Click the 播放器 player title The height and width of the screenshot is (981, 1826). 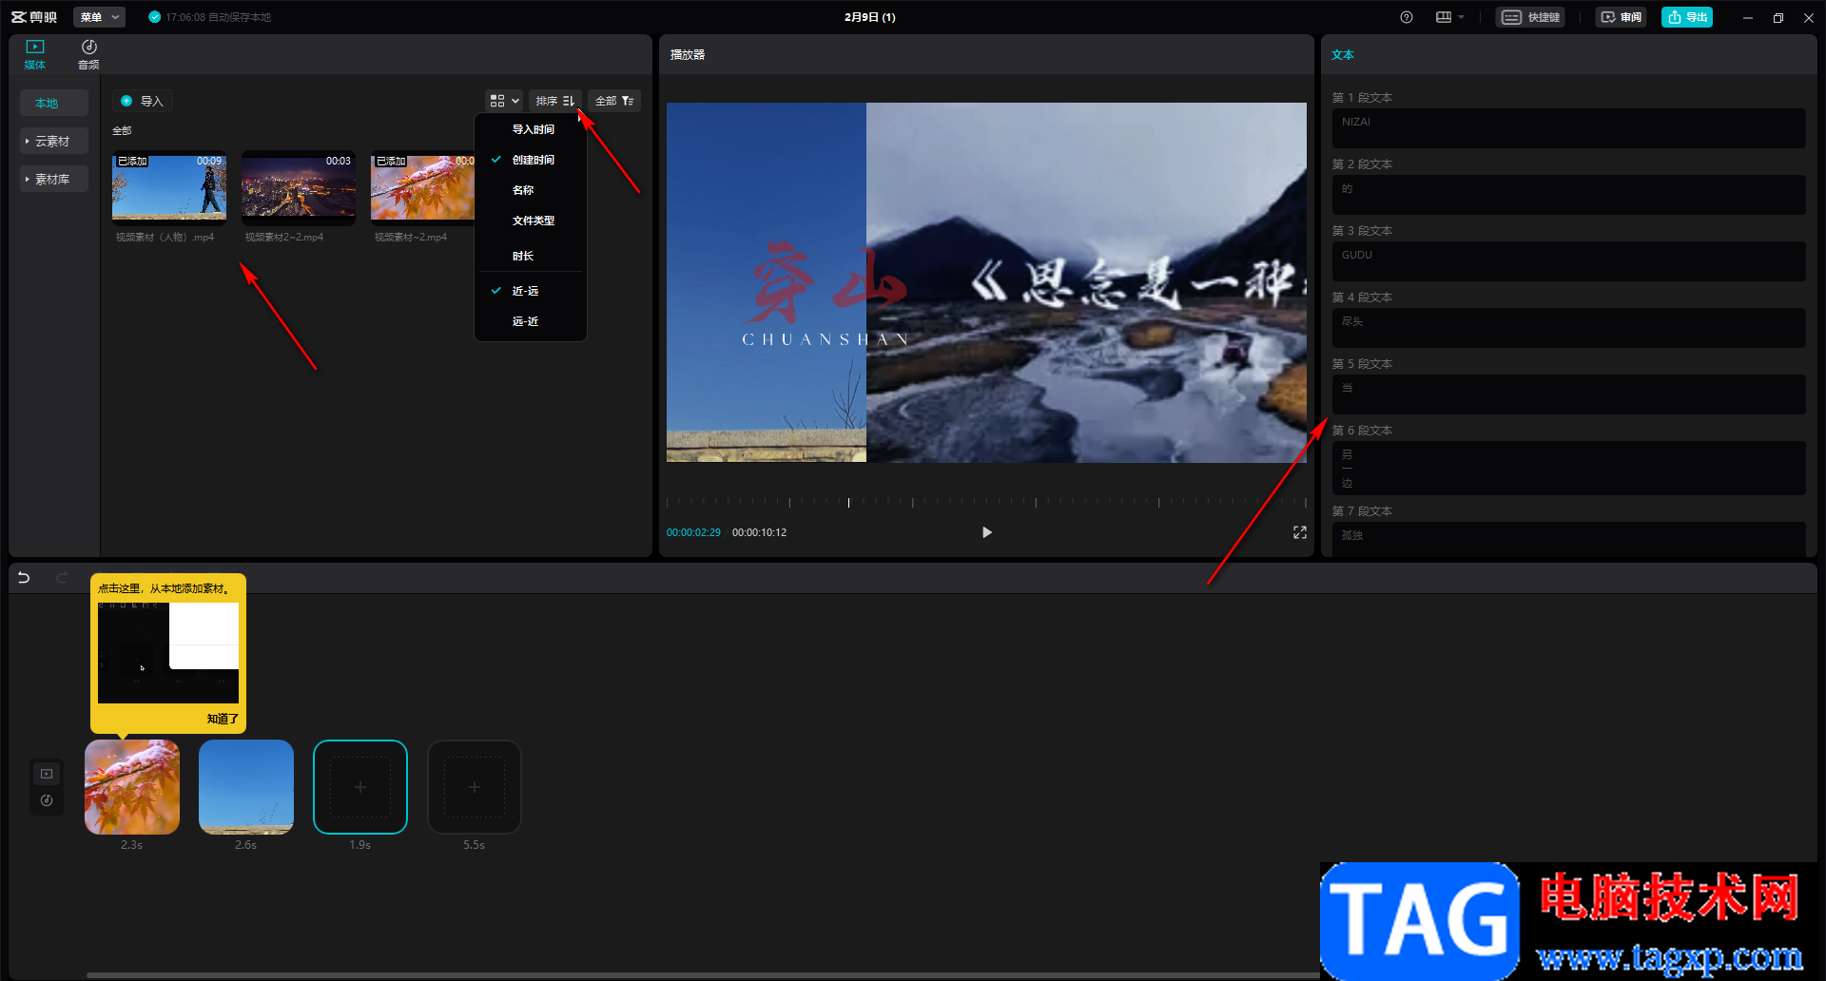click(688, 55)
